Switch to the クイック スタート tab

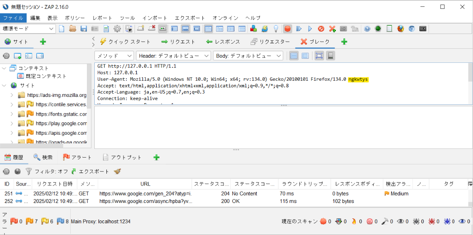125,42
